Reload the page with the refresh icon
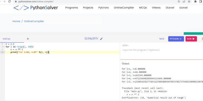Image resolution: width=203 pixels, height=101 pixels. pos(9,2)
